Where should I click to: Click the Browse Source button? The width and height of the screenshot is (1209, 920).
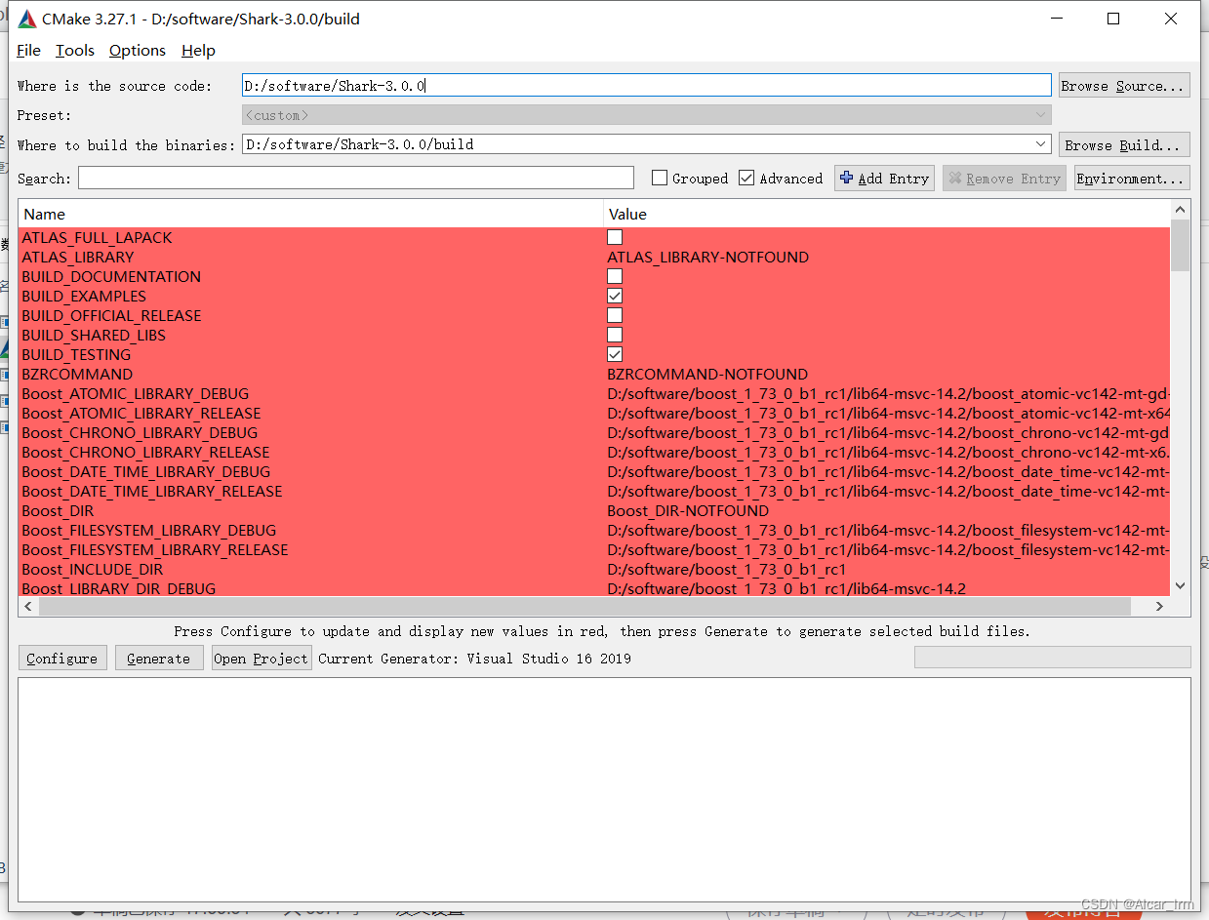[1124, 86]
